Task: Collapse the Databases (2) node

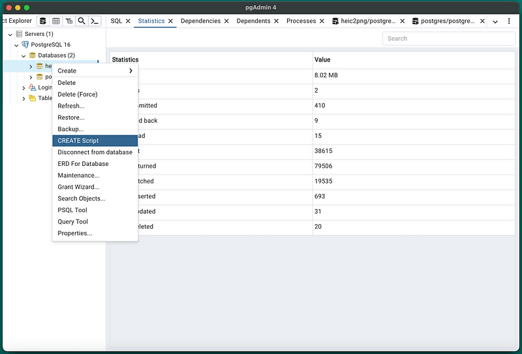Action: coord(23,56)
